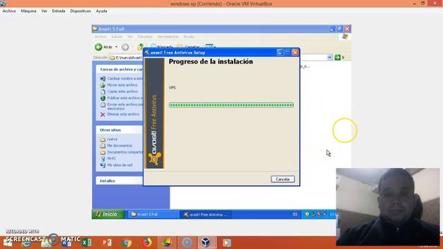
Task: Open PowerPoint from the Windows taskbar
Action: point(107,243)
